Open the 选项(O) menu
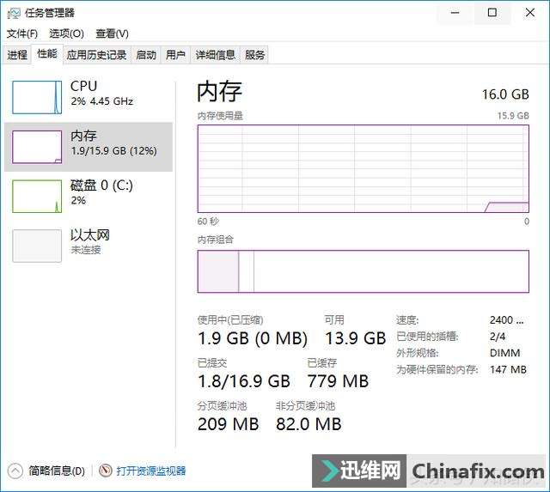Screen dimensions: 550x492 point(67,33)
